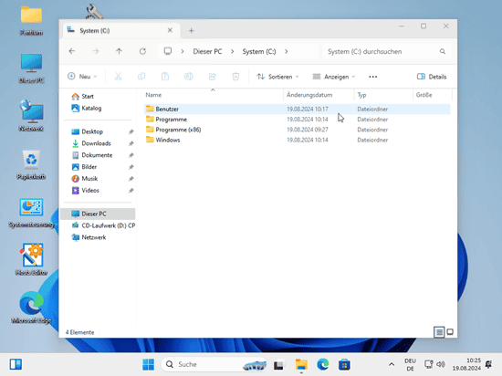Add a new Explorer tab
The height and width of the screenshot is (376, 502).
[x=191, y=31]
